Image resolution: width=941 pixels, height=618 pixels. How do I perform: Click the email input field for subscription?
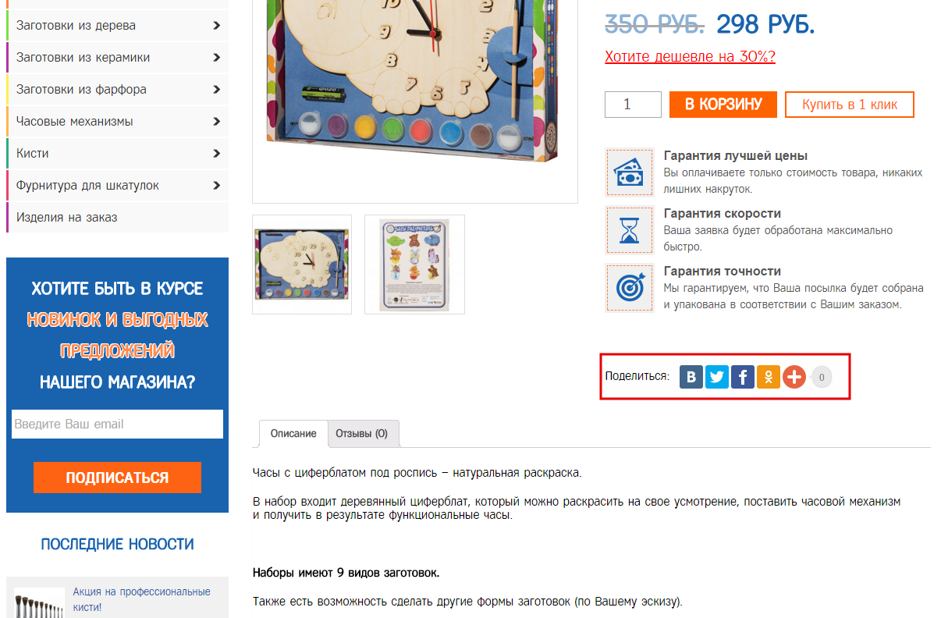click(117, 424)
